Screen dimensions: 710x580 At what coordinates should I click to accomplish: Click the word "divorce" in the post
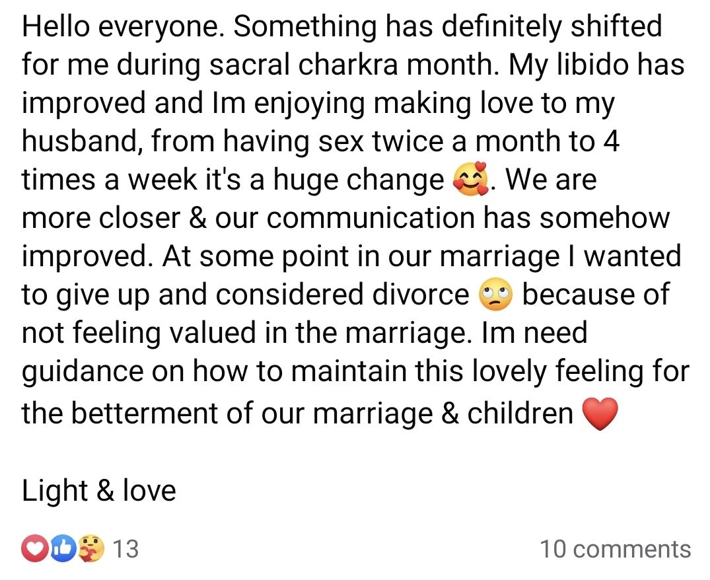tap(416, 295)
